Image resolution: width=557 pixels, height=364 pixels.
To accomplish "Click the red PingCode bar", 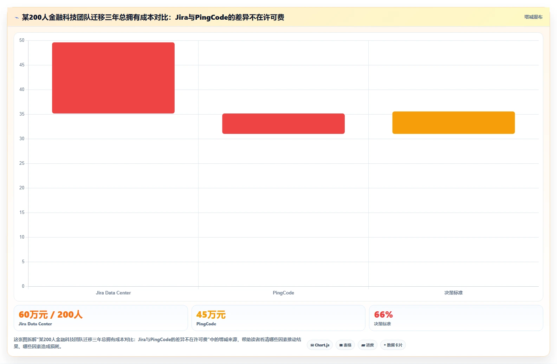I will tap(283, 124).
